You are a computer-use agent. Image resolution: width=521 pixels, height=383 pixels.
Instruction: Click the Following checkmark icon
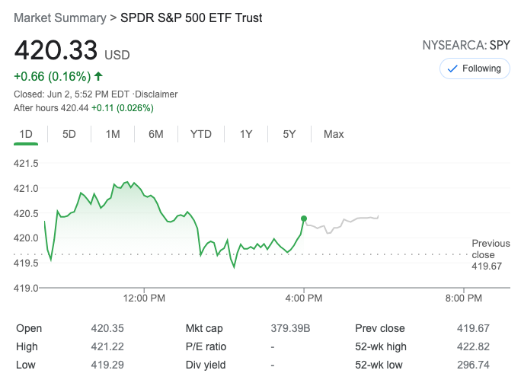click(452, 69)
